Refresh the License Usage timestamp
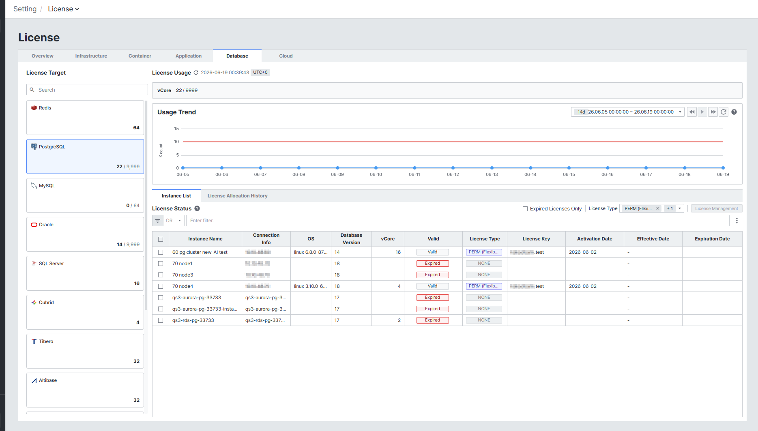 click(196, 73)
